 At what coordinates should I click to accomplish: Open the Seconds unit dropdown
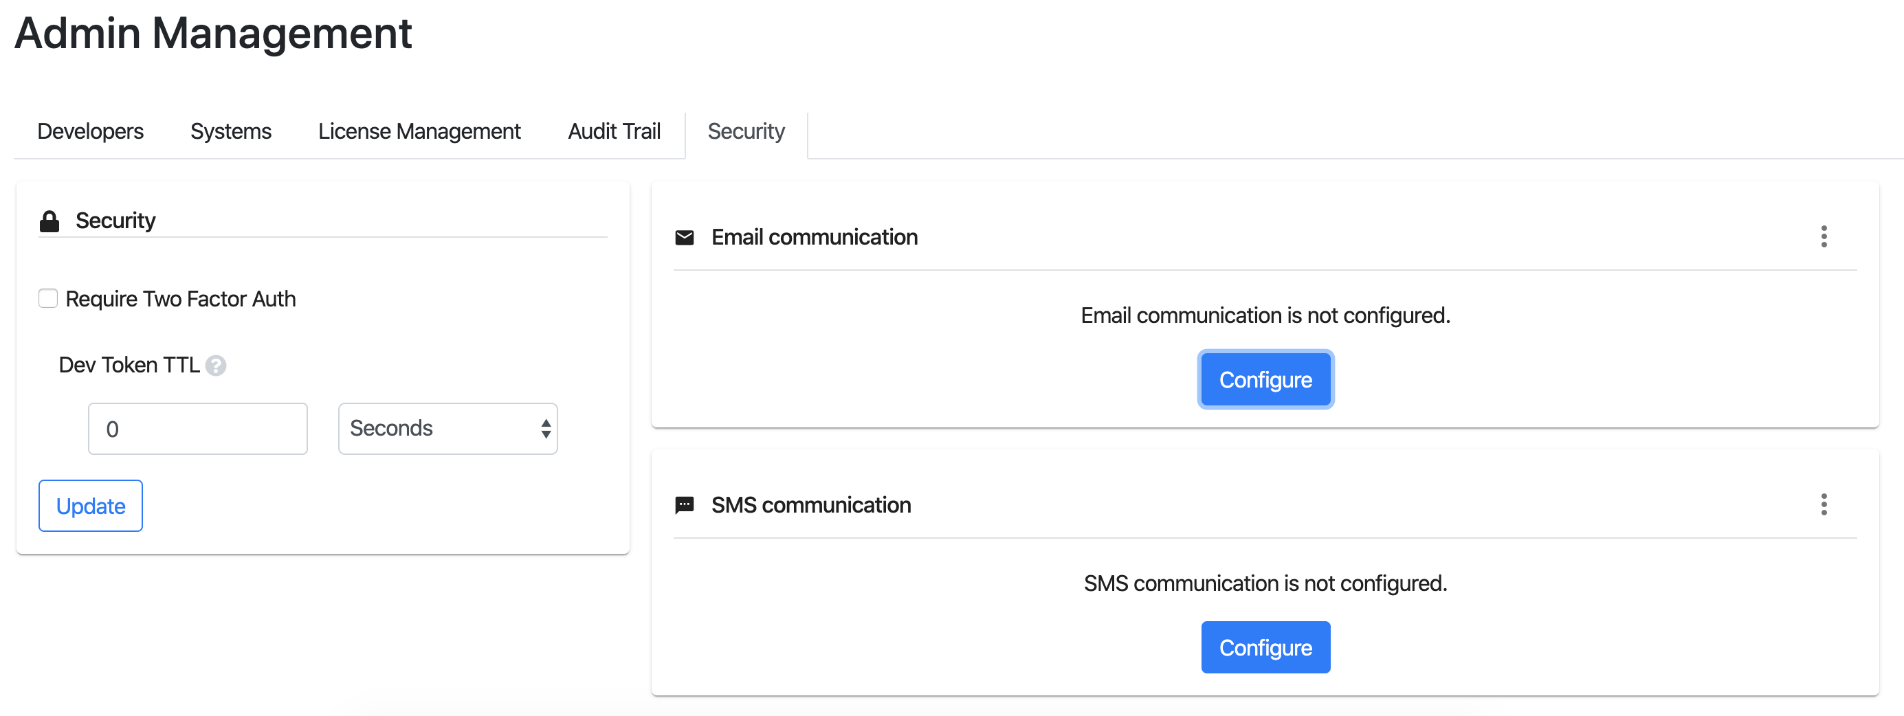pyautogui.click(x=447, y=429)
